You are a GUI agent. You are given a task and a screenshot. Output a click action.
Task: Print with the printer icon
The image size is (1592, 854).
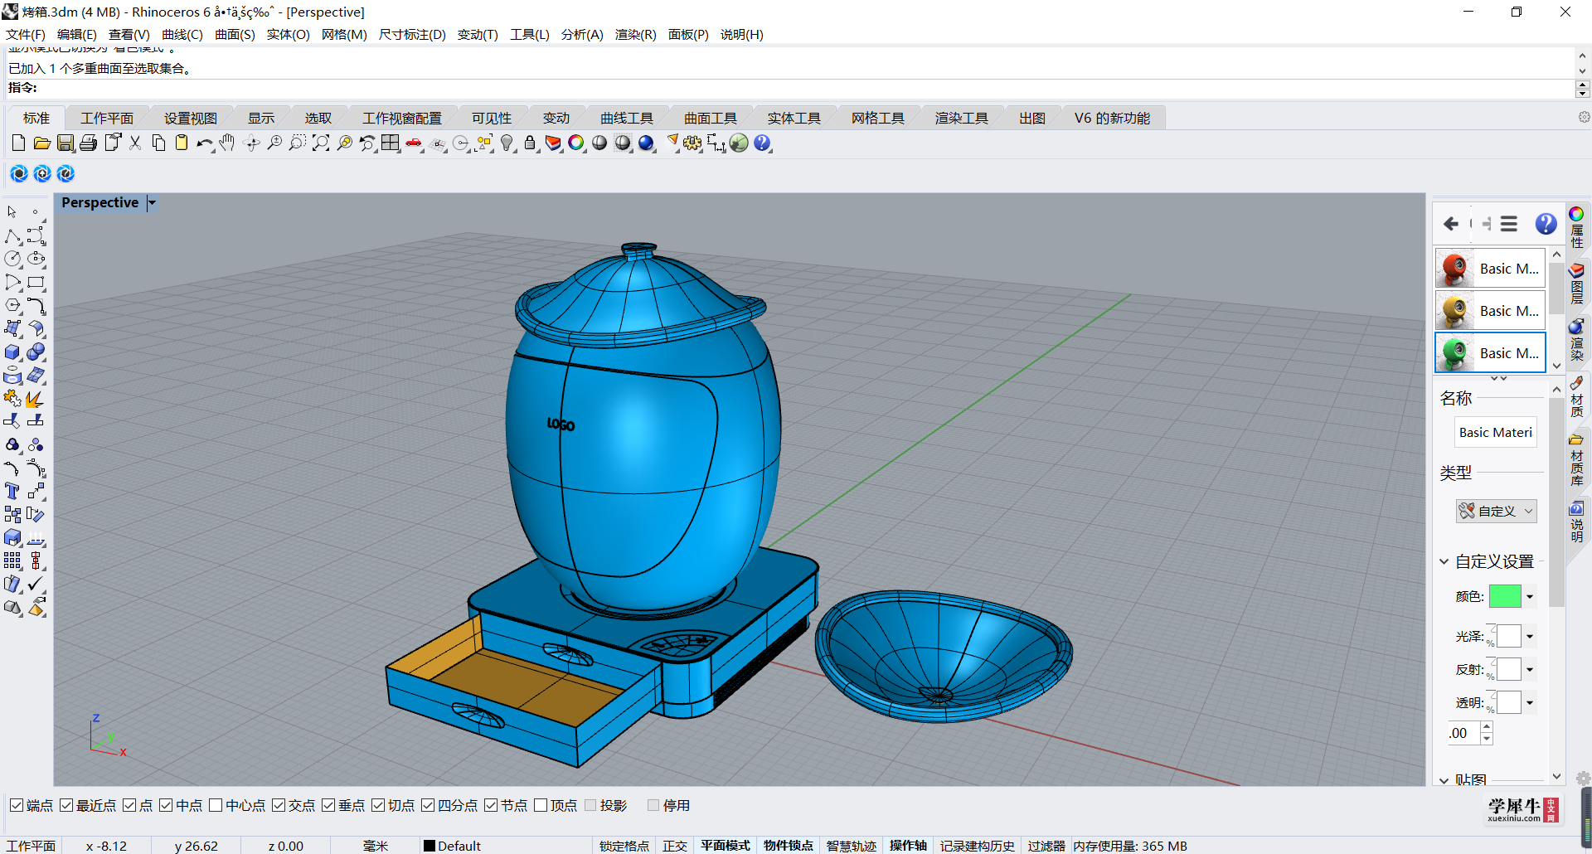click(x=88, y=143)
